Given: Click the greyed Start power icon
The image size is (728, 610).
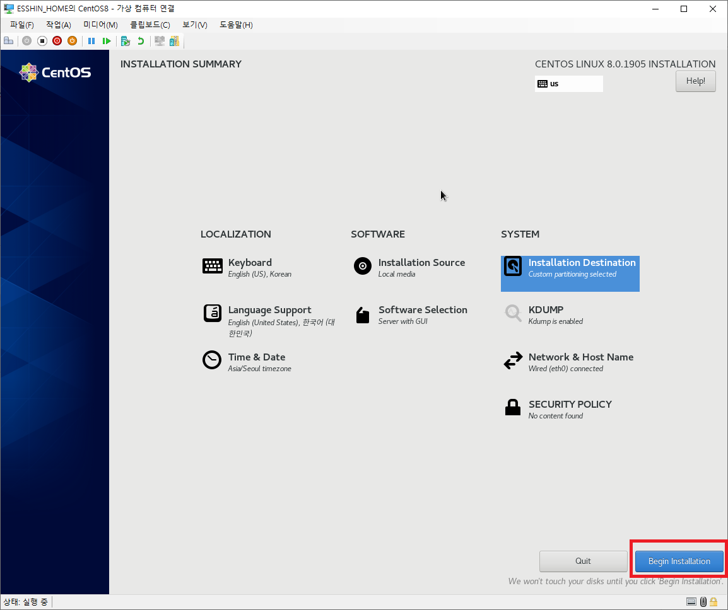Looking at the screenshot, I should (27, 41).
